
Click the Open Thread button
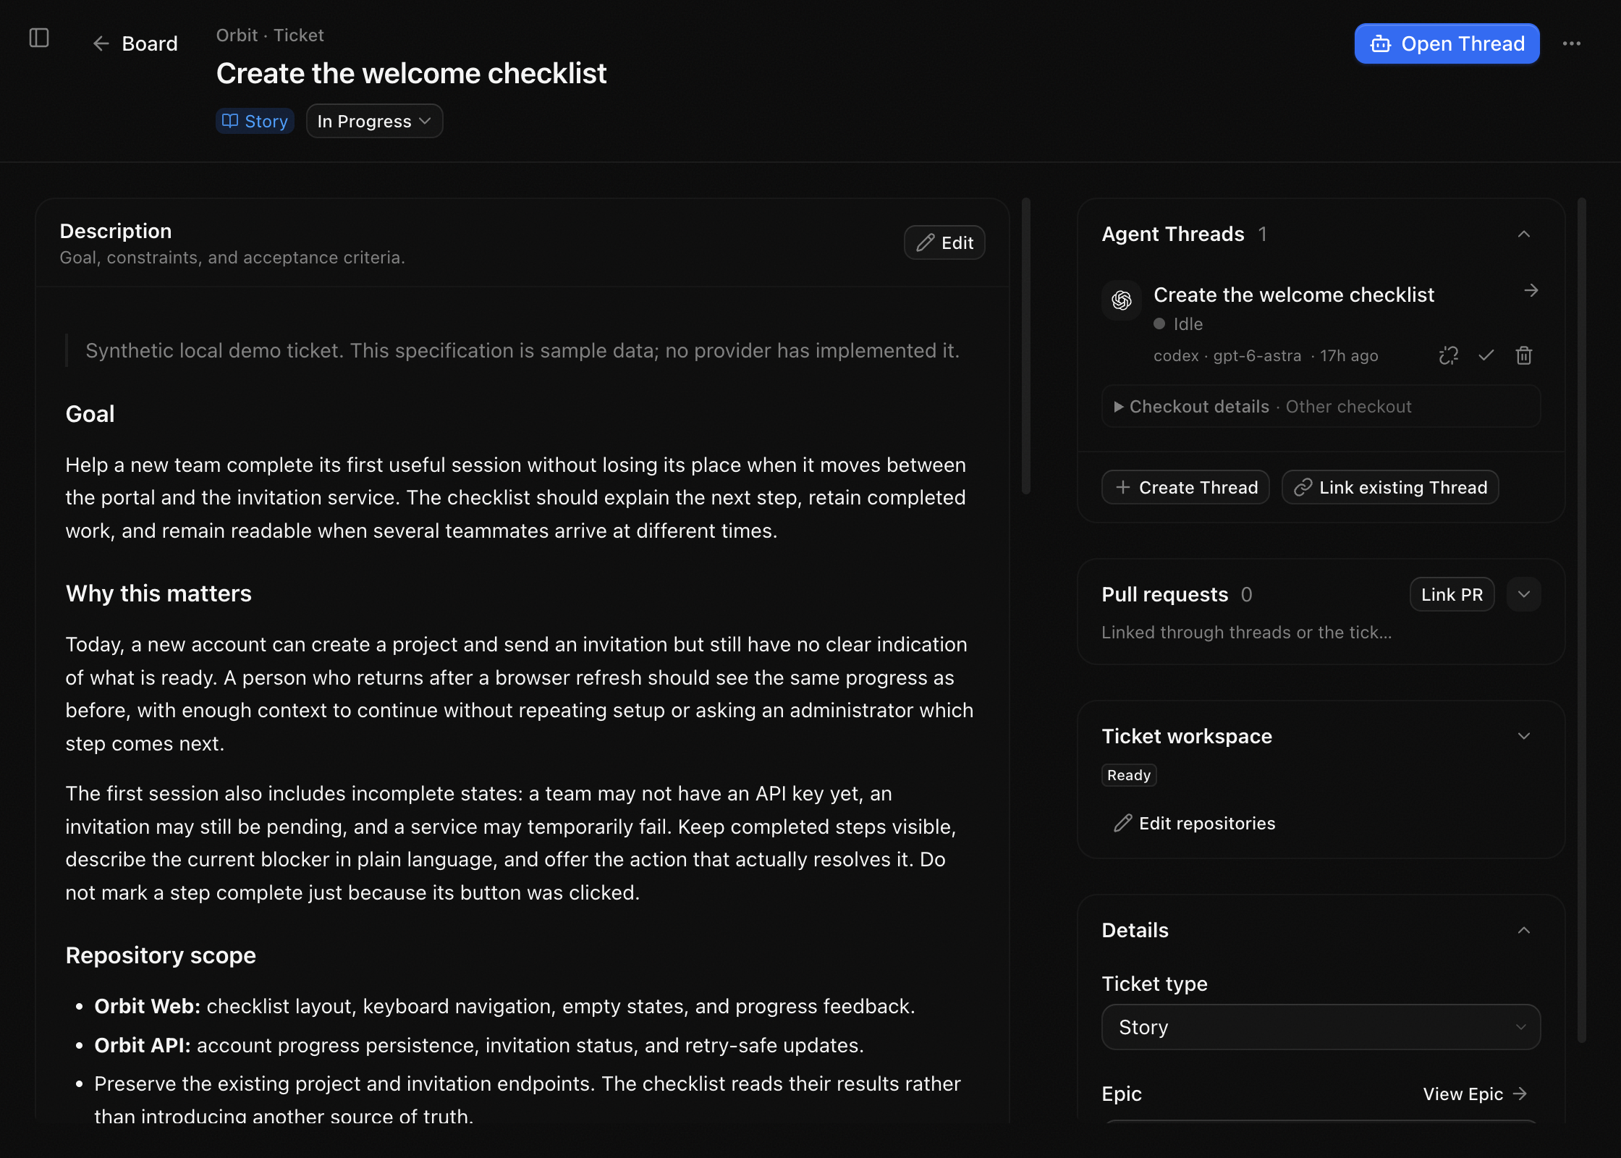tap(1447, 43)
